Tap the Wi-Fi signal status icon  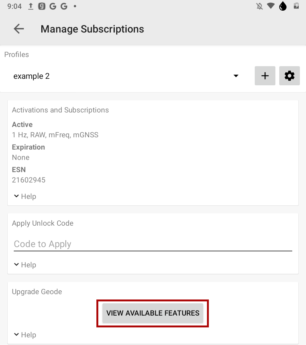(x=271, y=7)
